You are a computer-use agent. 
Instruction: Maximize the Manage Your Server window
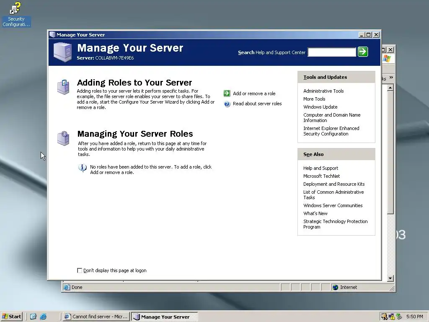(x=369, y=35)
